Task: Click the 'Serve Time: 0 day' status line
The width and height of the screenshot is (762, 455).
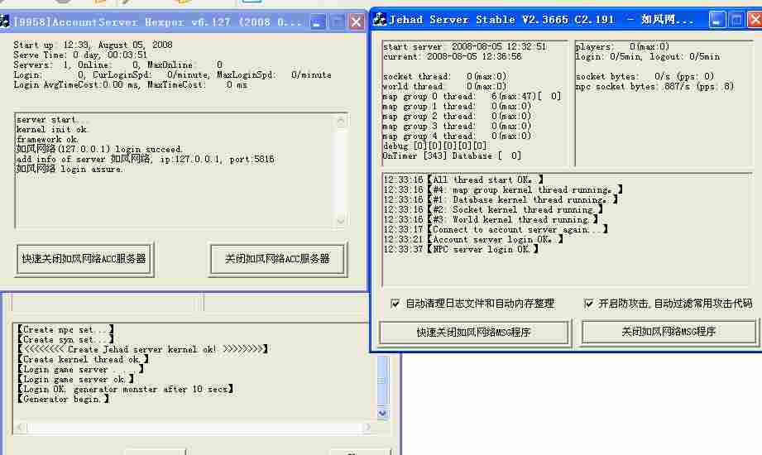Action: [80, 55]
